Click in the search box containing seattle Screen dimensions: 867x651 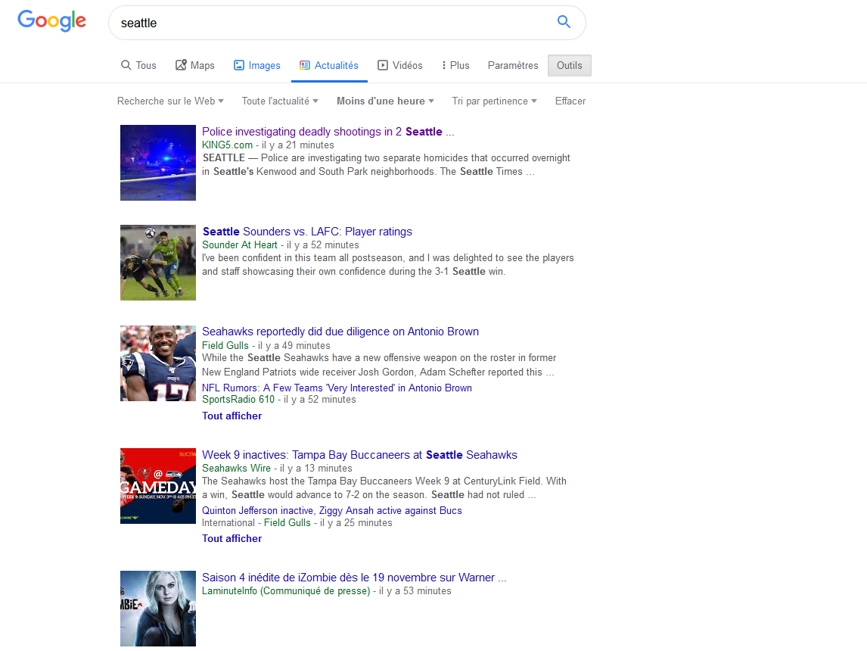point(333,23)
